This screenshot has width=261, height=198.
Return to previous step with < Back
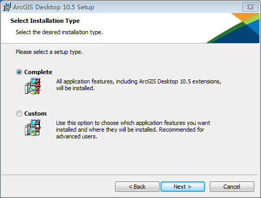(137, 187)
